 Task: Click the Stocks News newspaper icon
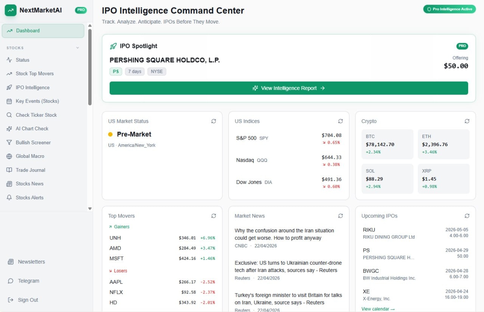(x=9, y=184)
